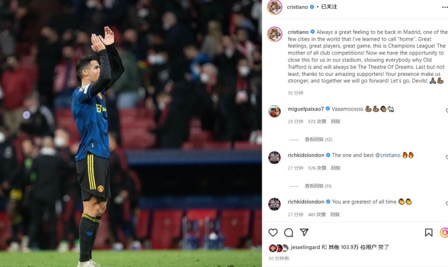Image resolution: width=448 pixels, height=267 pixels.
Task: Expand the 11 replies under richkidslondon
Action: (x=318, y=186)
